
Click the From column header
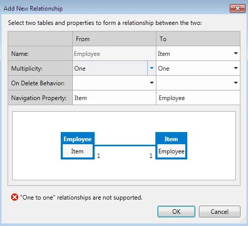tap(114, 39)
